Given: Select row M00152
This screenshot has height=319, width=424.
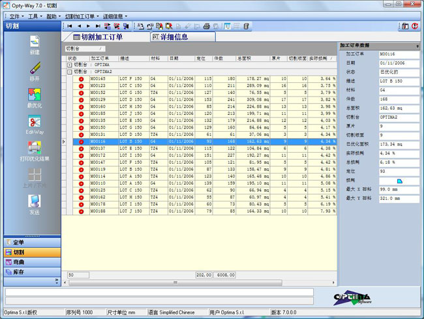Looking at the screenshot, I should coord(204,93).
